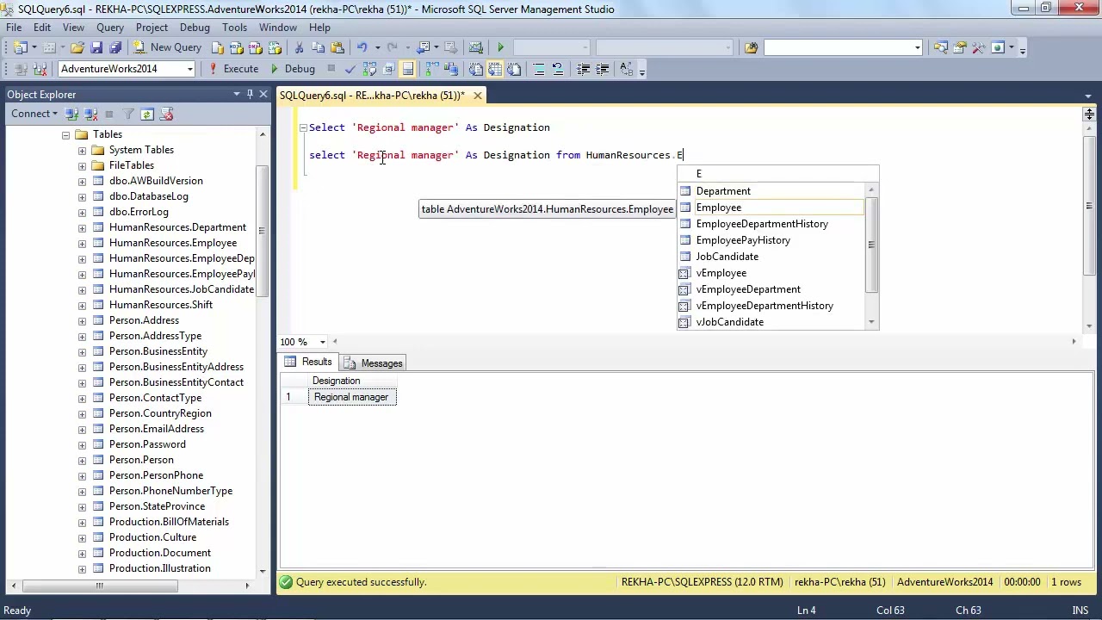Open the Query menu

coord(110,28)
